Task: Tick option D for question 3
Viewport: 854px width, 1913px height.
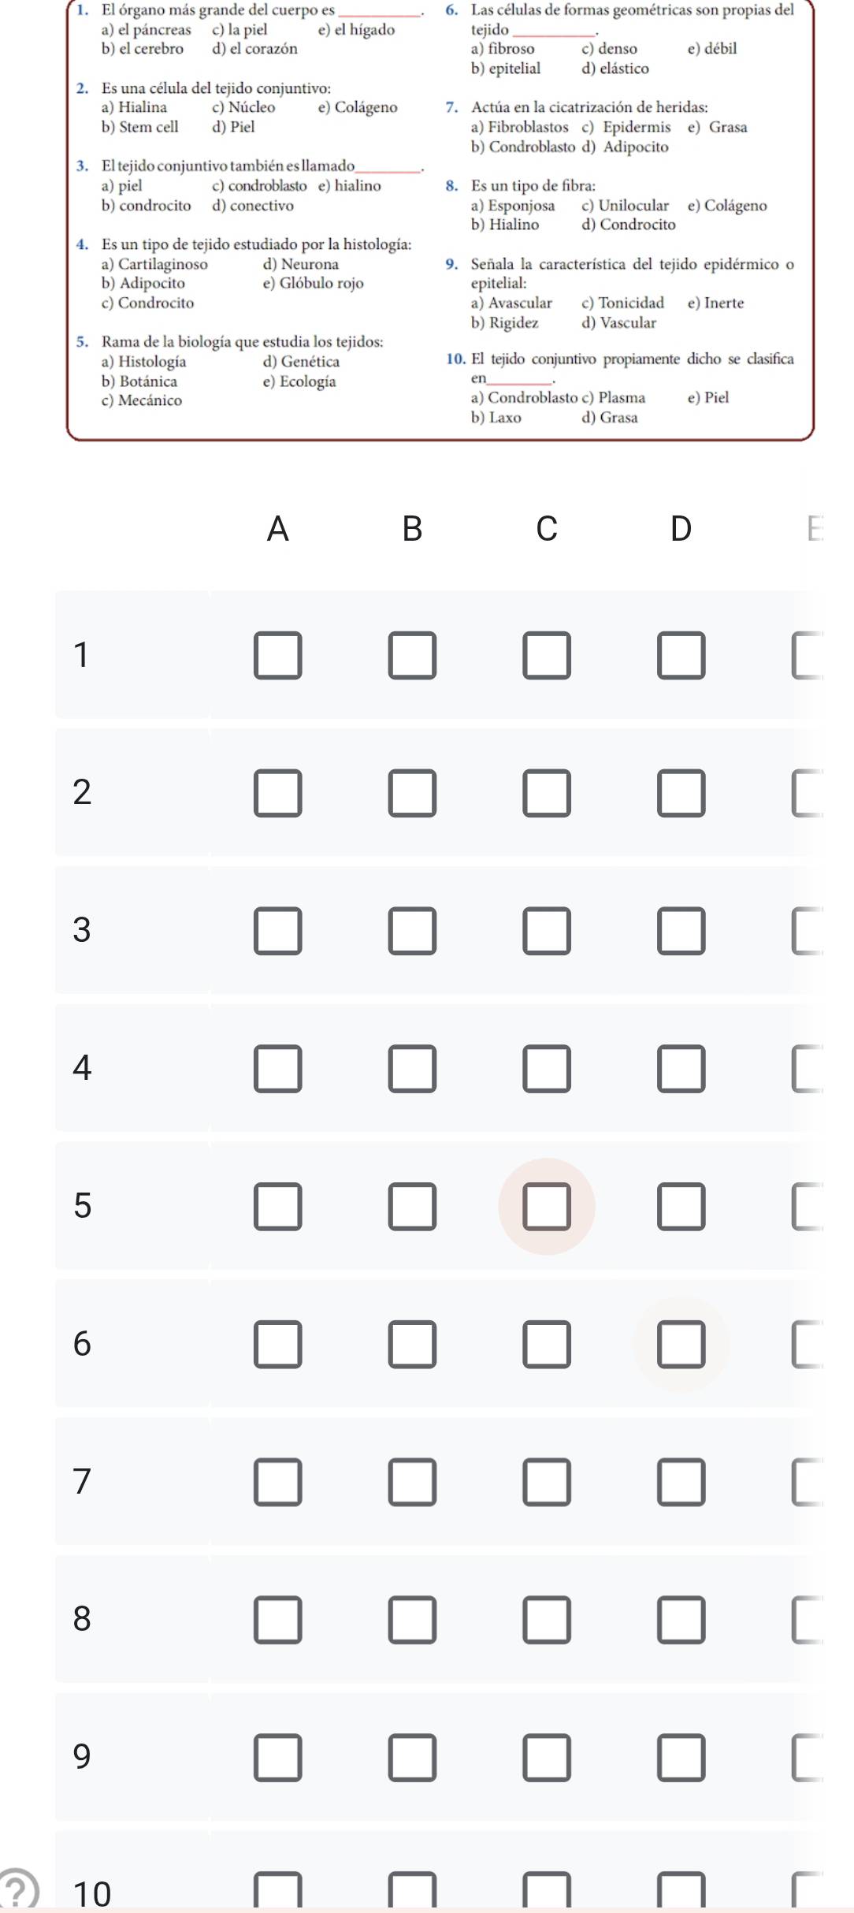Action: point(681,931)
